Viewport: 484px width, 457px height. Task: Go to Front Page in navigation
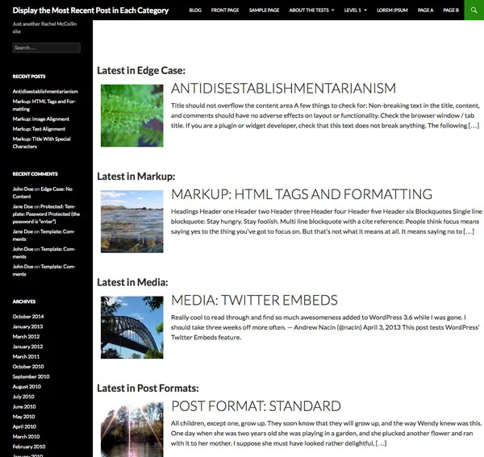coord(226,10)
